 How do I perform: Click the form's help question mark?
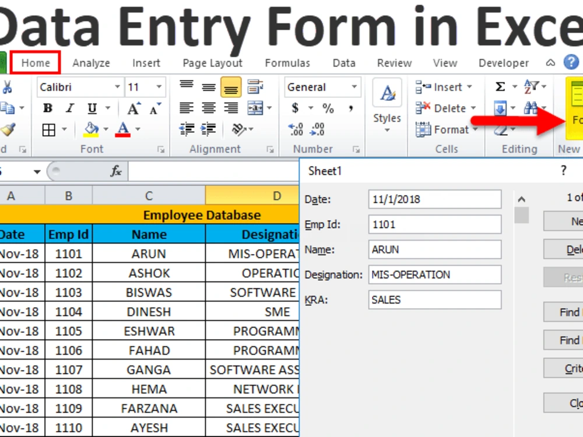tap(563, 171)
